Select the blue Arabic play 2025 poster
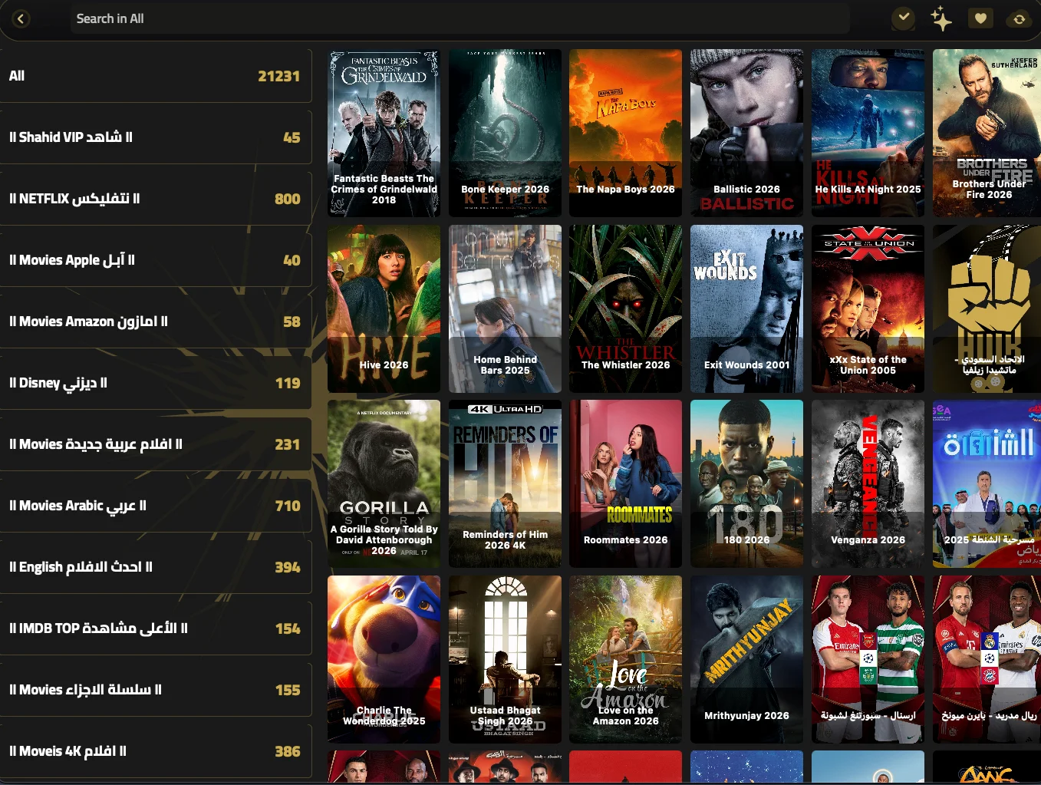Screen dimensions: 1041x785 (x=987, y=483)
